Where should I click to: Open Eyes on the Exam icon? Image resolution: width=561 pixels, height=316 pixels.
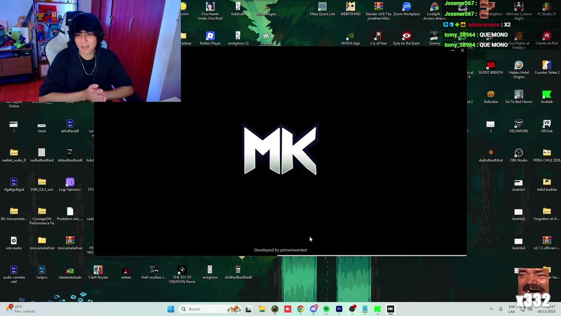coord(406,38)
